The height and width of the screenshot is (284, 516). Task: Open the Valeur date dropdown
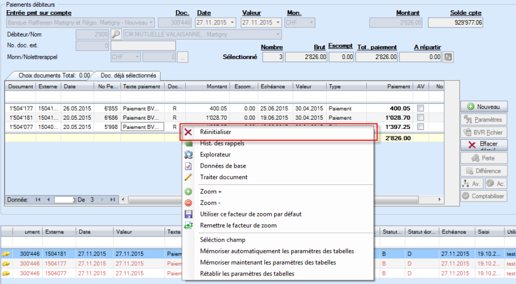click(x=277, y=23)
